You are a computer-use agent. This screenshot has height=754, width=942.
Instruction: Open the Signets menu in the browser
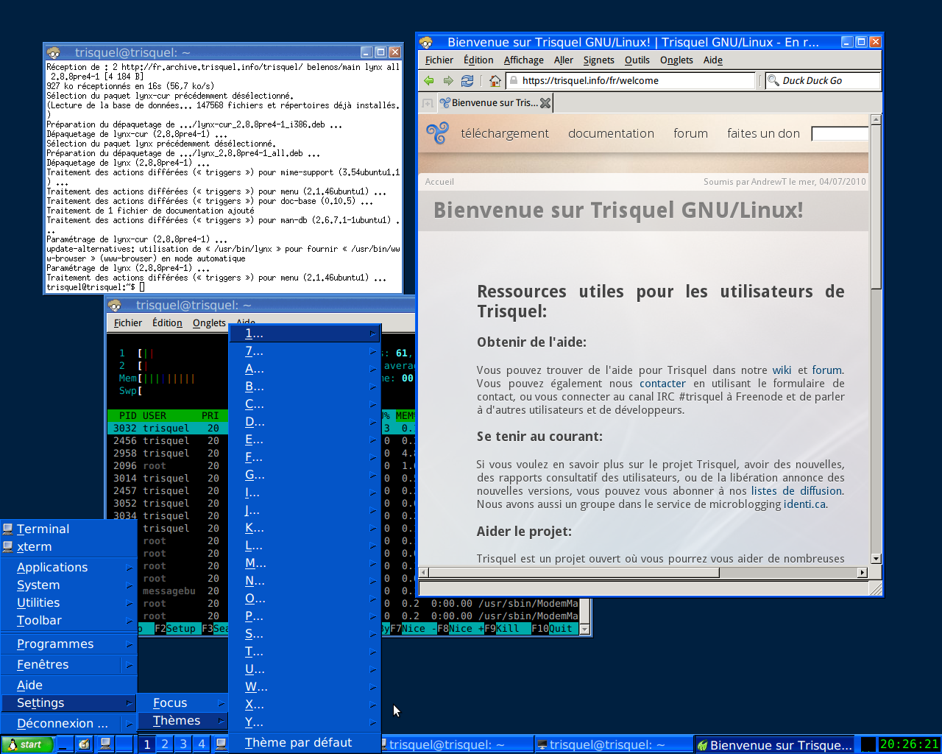coord(598,60)
